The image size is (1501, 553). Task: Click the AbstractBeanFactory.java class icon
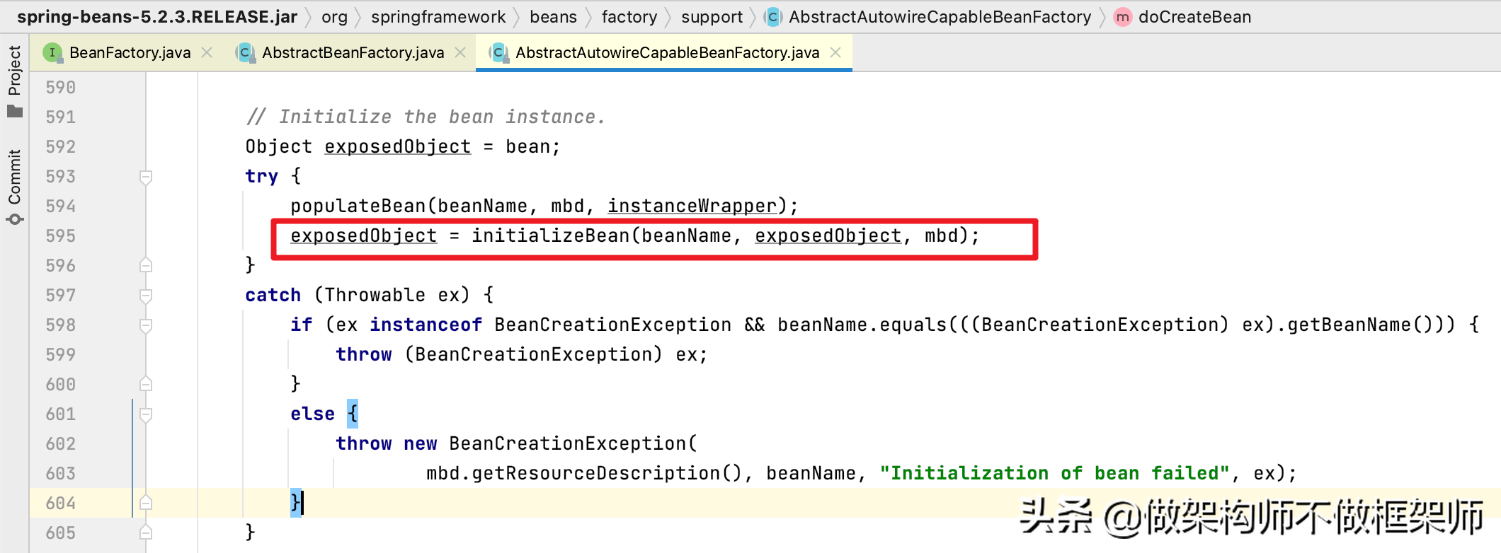click(245, 53)
